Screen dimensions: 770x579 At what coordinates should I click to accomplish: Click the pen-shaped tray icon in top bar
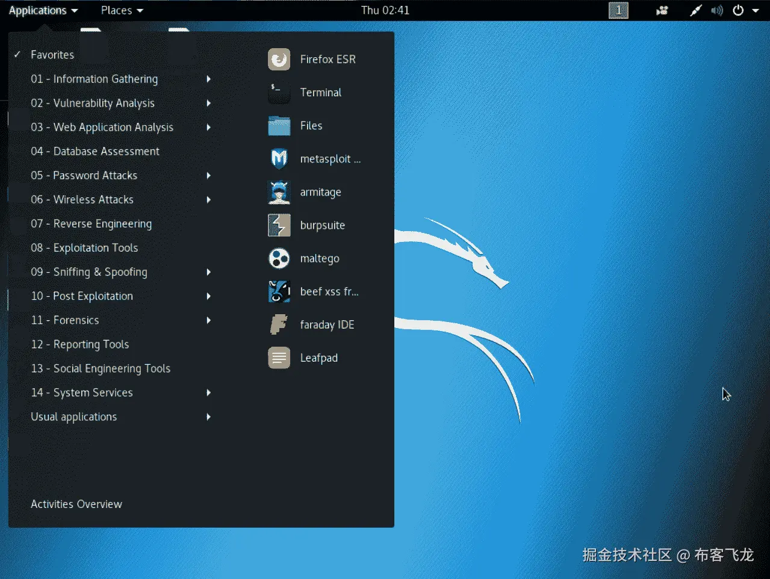(x=696, y=10)
